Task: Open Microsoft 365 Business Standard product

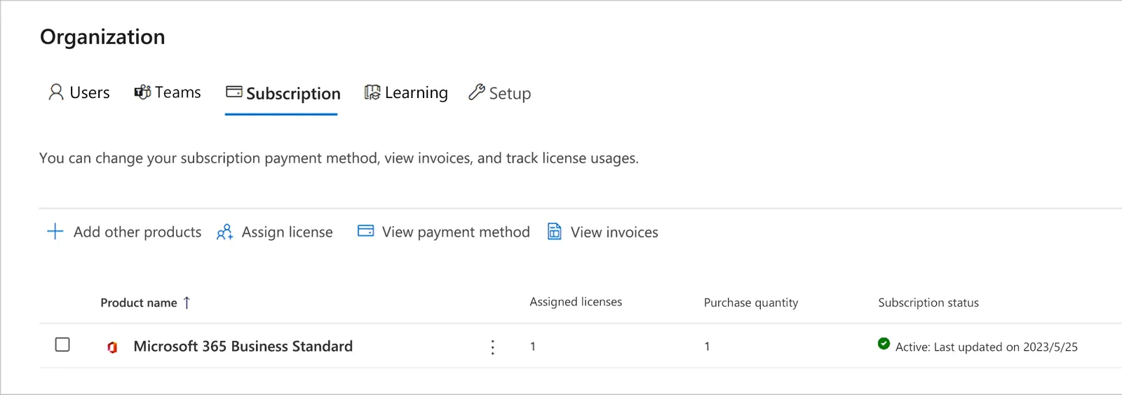Action: tap(243, 346)
